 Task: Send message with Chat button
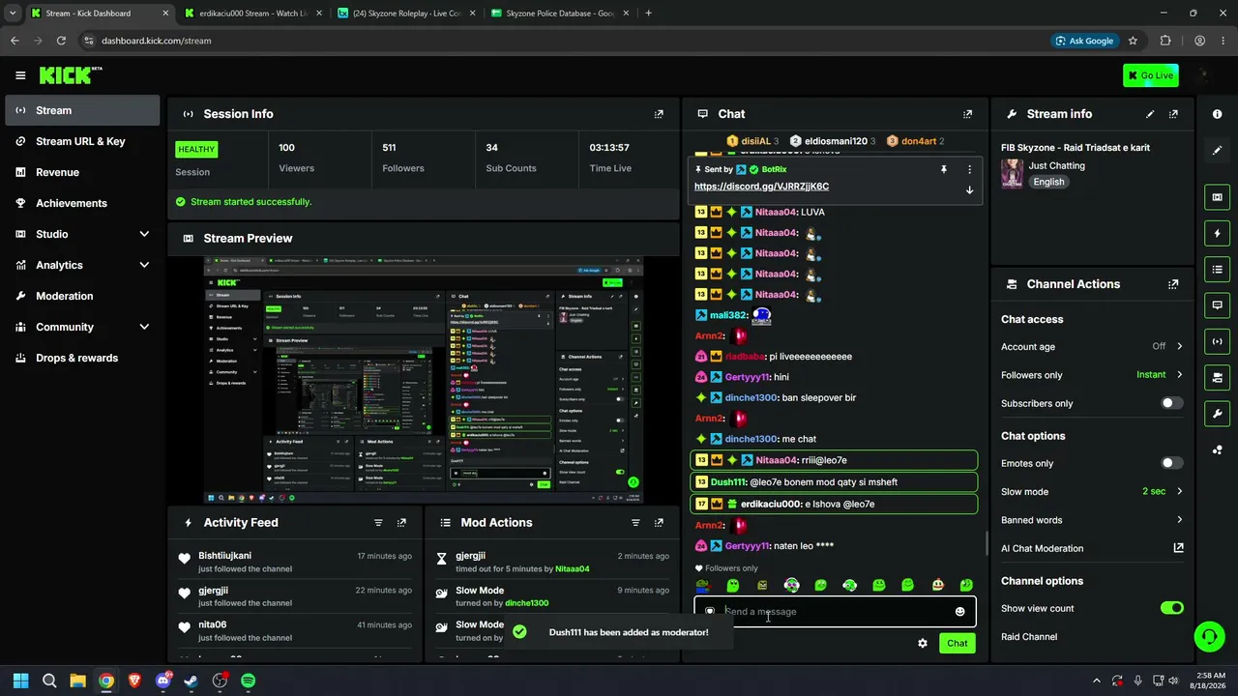(957, 643)
